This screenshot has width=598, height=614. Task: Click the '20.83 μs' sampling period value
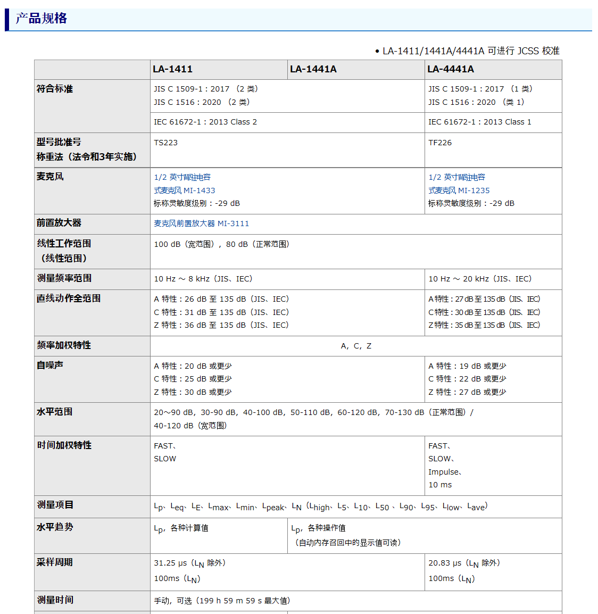coord(445,563)
